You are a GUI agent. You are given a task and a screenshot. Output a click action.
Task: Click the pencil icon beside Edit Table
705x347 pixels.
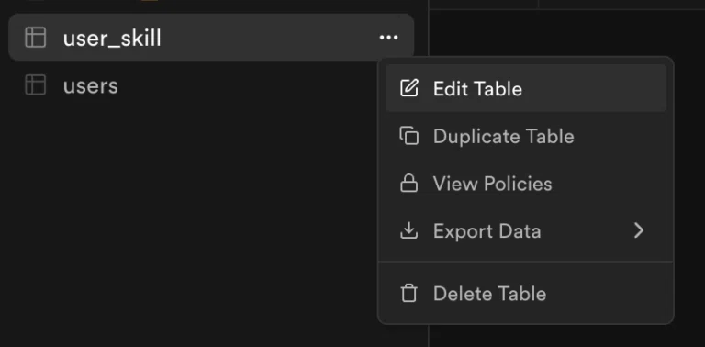point(409,88)
